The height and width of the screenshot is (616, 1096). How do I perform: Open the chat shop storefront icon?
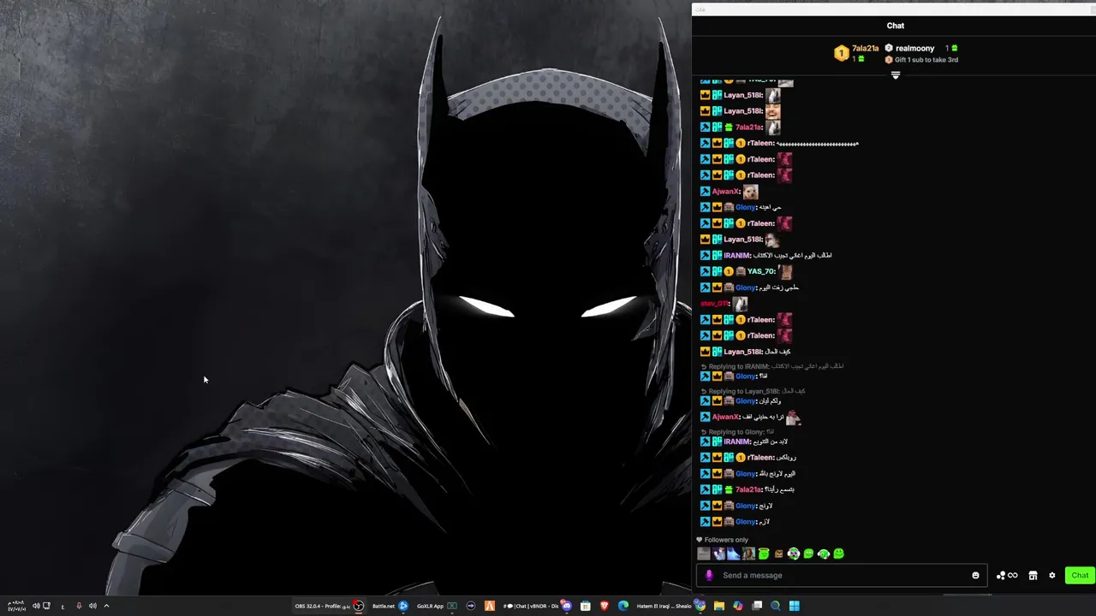coord(1033,575)
